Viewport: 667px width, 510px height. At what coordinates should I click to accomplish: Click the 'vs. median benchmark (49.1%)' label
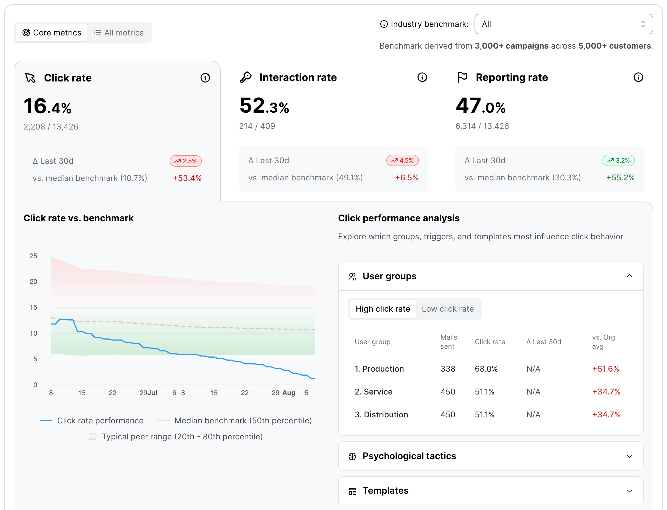pyautogui.click(x=305, y=178)
